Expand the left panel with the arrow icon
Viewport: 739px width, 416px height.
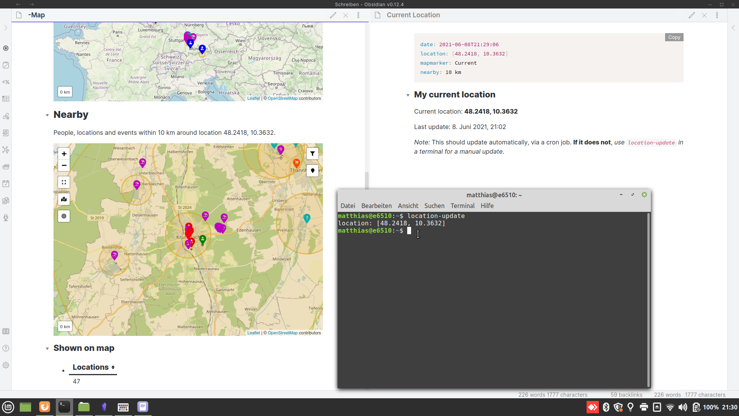5,28
